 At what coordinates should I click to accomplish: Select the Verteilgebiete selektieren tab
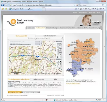[19, 79]
